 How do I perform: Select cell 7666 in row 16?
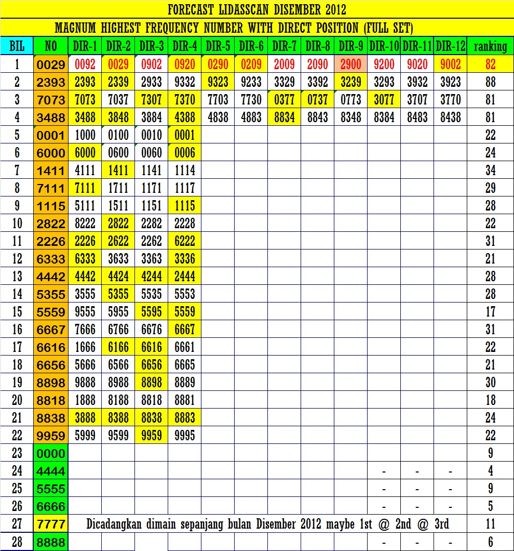tap(85, 329)
